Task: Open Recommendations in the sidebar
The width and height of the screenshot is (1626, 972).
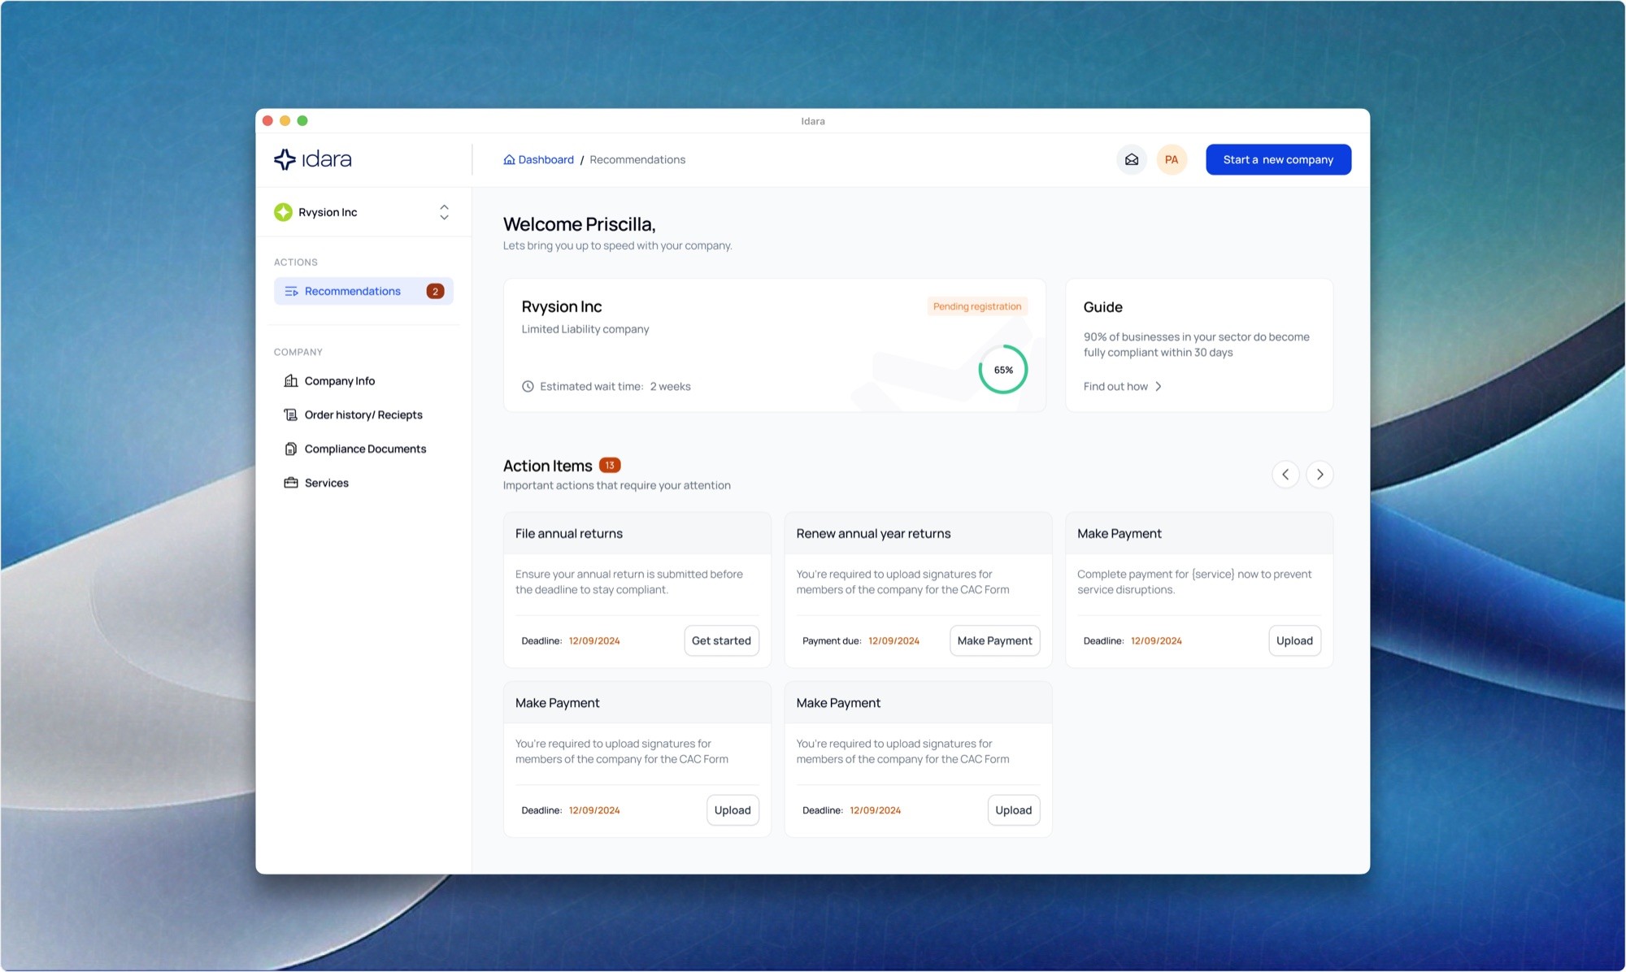Action: click(x=363, y=291)
